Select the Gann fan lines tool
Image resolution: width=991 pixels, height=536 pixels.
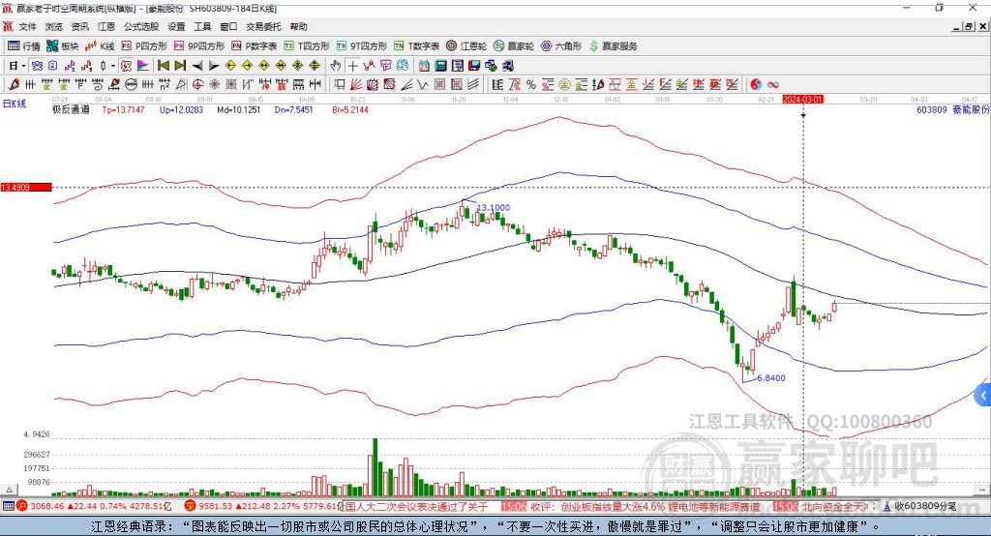[x=356, y=85]
